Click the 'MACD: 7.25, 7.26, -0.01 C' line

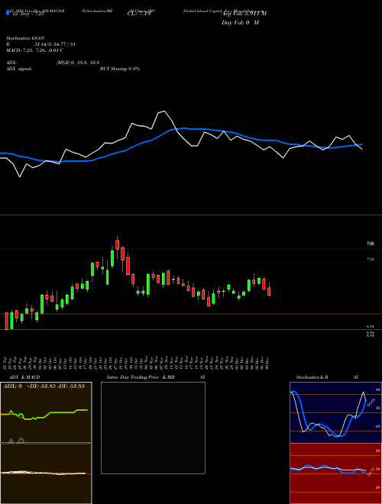[x=34, y=50]
